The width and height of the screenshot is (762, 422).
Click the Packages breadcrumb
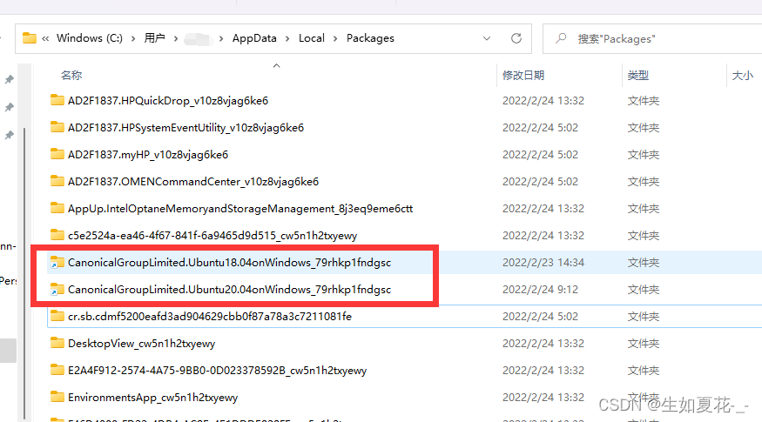pos(370,38)
